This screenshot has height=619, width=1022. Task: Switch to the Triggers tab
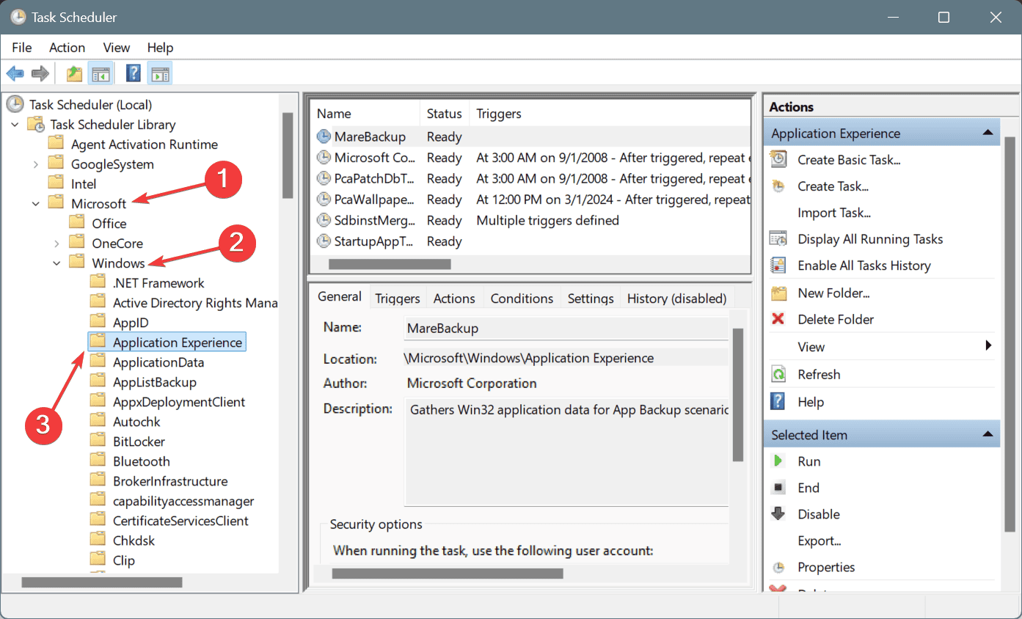397,298
